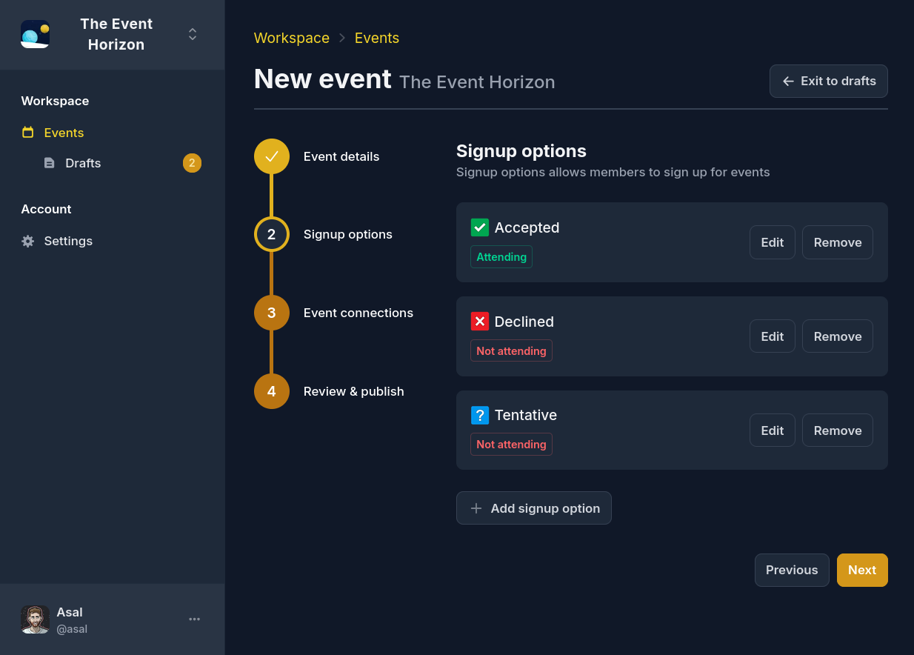Click the blue question mark icon beside Tentative

480,415
